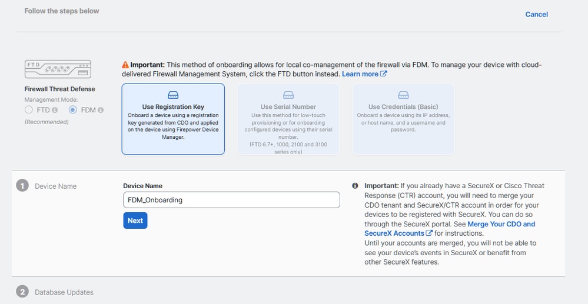The width and height of the screenshot is (588, 304).
Task: Click the device icon on Credentials card
Action: point(403,95)
